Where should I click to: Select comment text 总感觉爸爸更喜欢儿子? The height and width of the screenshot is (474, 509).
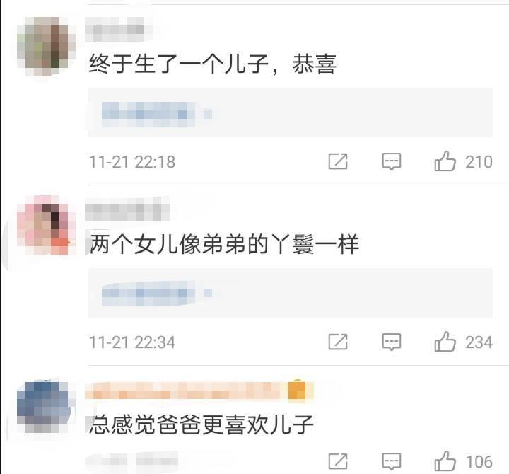[201, 424]
